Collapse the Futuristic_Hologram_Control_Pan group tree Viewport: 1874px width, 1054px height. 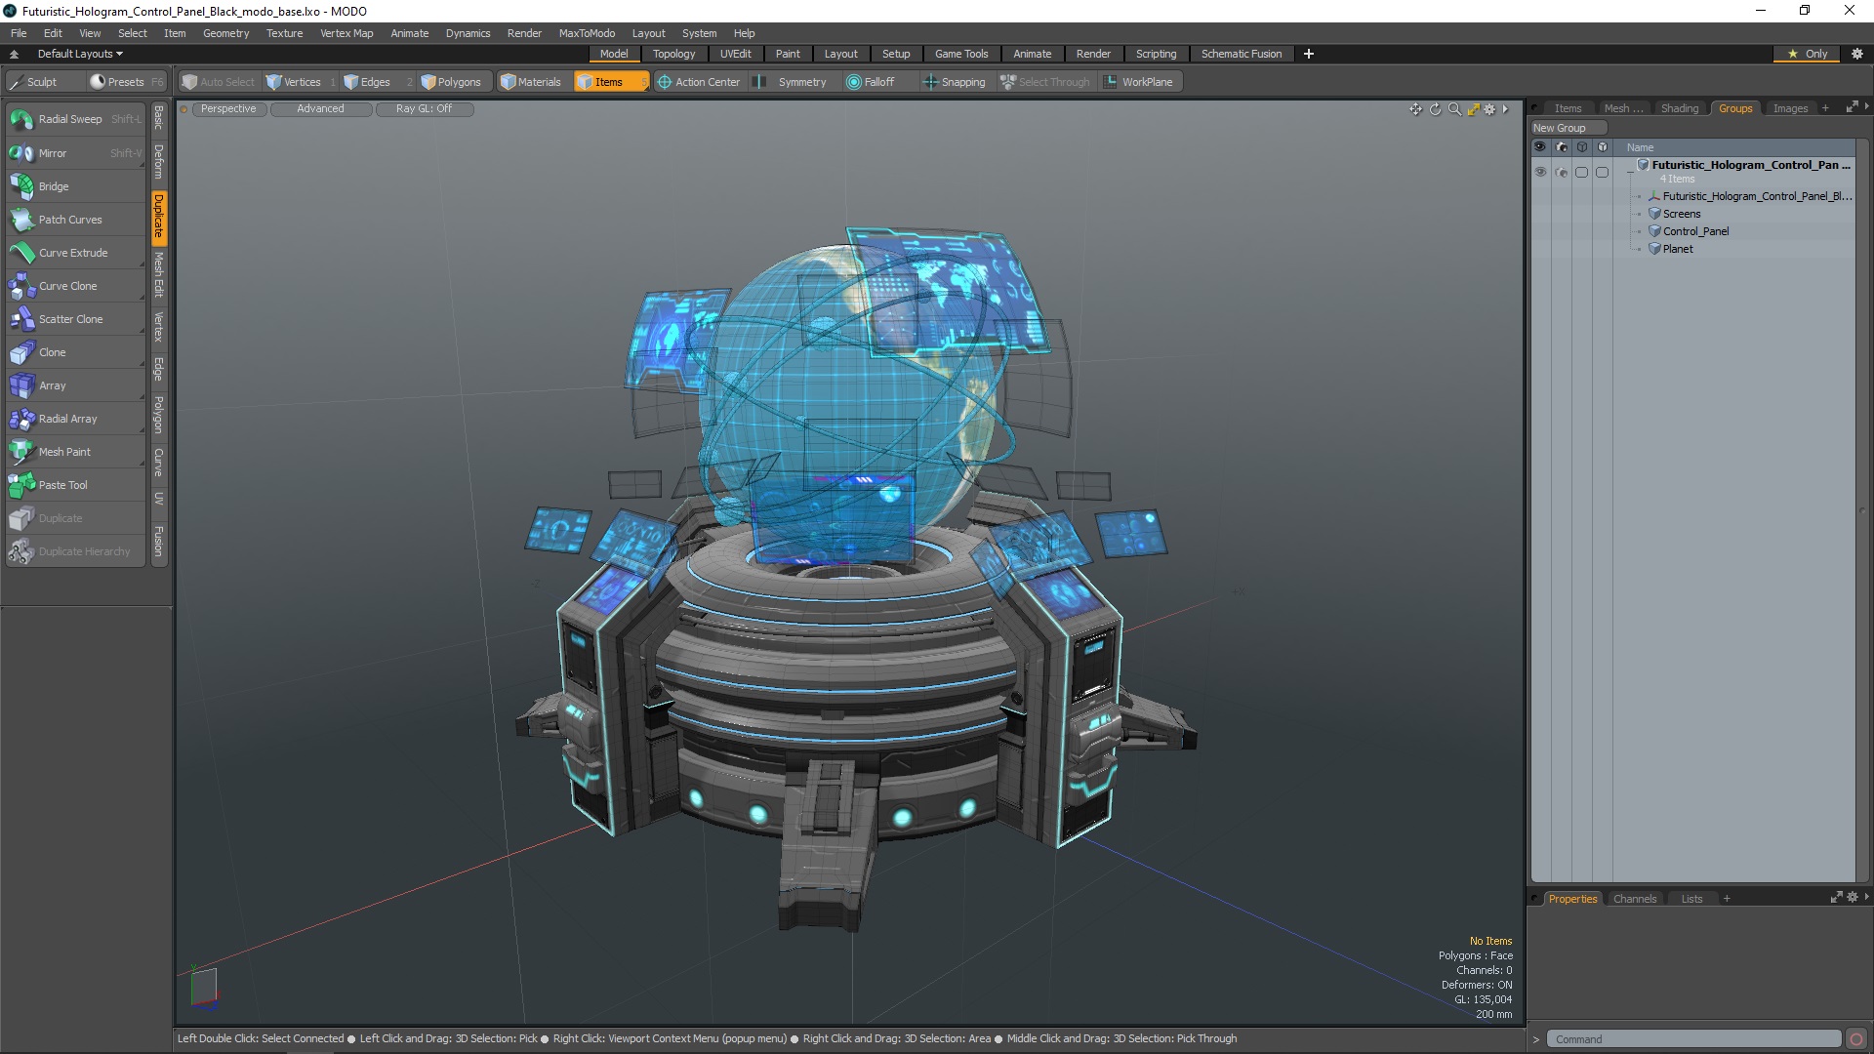1630,172
